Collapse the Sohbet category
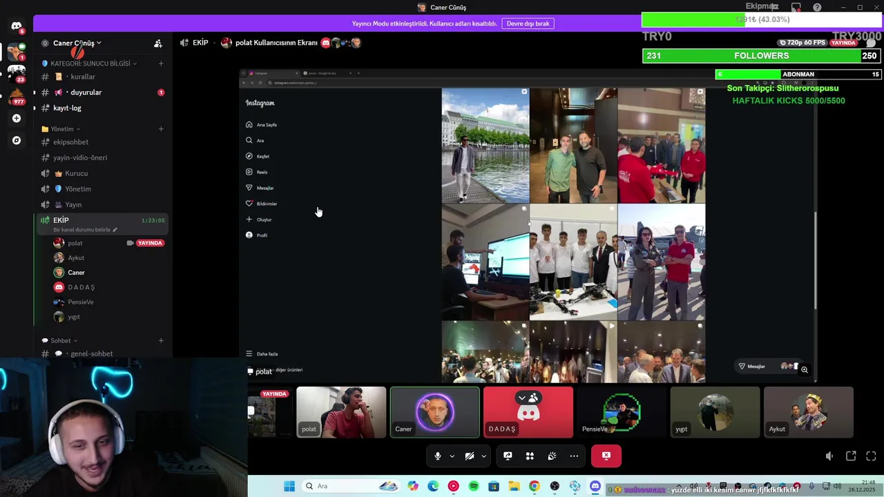Image resolution: width=884 pixels, height=497 pixels. [59, 340]
